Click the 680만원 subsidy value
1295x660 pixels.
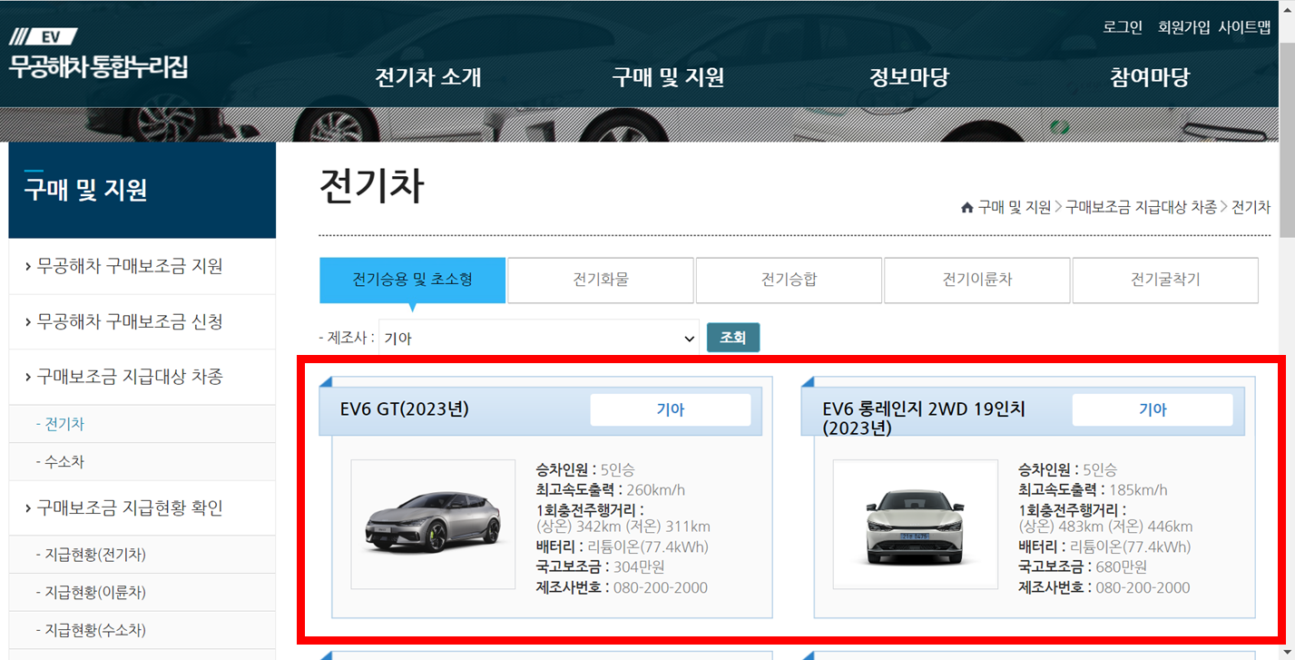click(x=1121, y=567)
